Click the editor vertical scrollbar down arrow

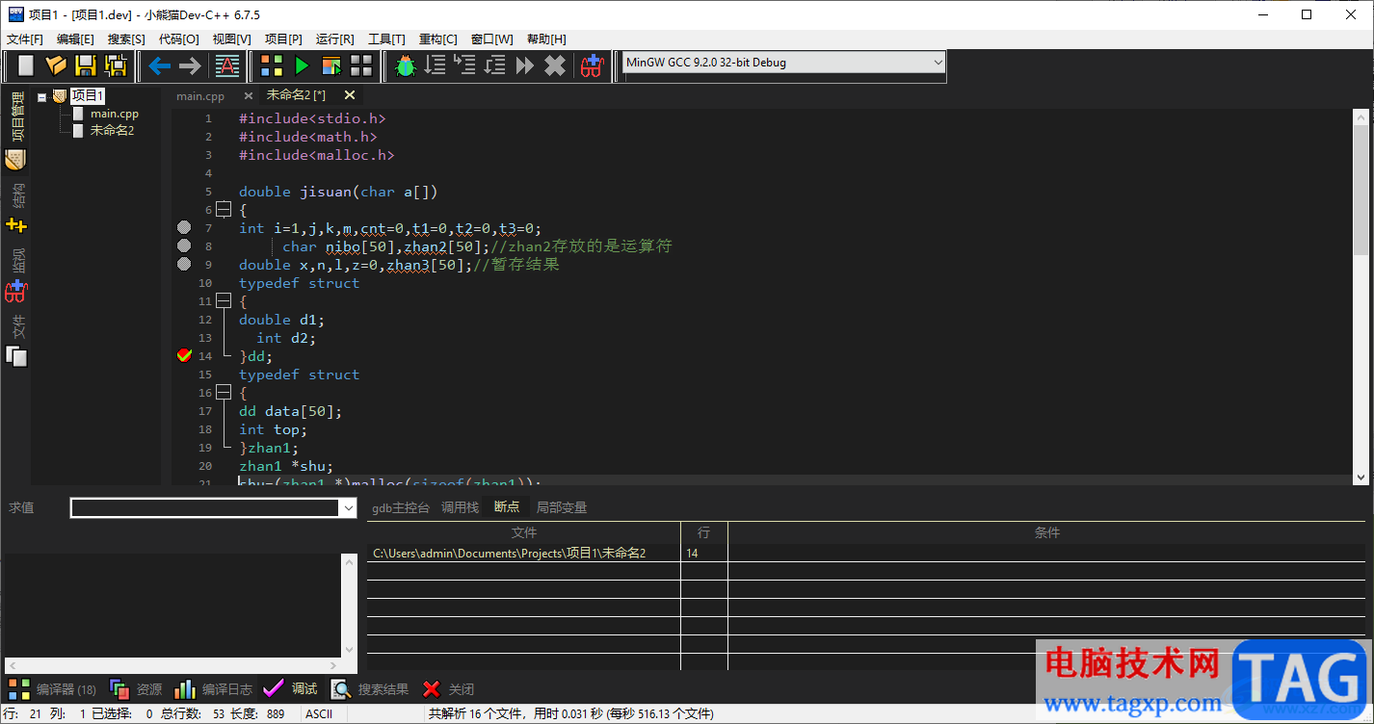[x=1361, y=477]
